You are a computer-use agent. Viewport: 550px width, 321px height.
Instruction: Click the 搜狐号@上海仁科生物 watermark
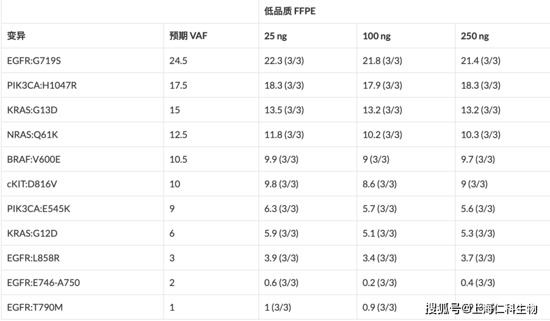point(481,309)
